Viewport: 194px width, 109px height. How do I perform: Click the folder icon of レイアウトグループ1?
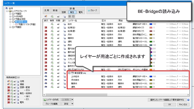click(x=10, y=11)
